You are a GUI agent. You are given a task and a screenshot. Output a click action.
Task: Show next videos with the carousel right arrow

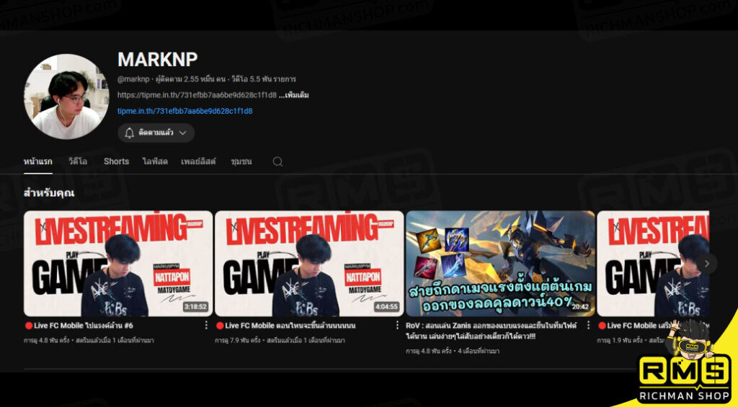(x=707, y=264)
